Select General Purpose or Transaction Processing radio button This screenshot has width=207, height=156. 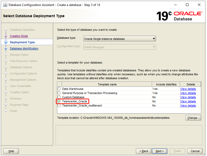(x=59, y=93)
